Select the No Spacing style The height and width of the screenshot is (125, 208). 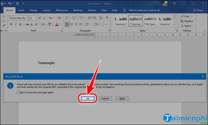pos(150,21)
